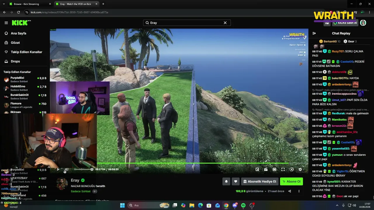
Task: Select the tr language tag
Action: coord(95,191)
